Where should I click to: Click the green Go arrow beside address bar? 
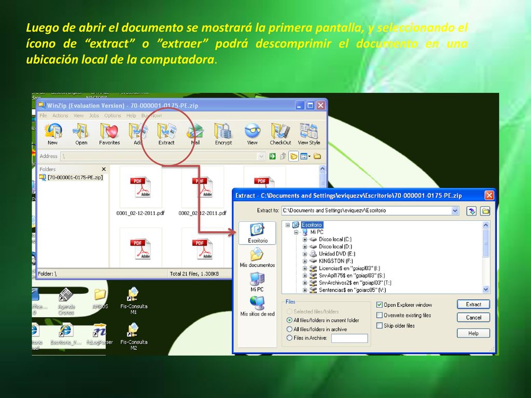(272, 156)
